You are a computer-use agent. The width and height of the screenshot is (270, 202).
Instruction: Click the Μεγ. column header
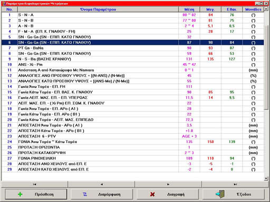[210, 9]
